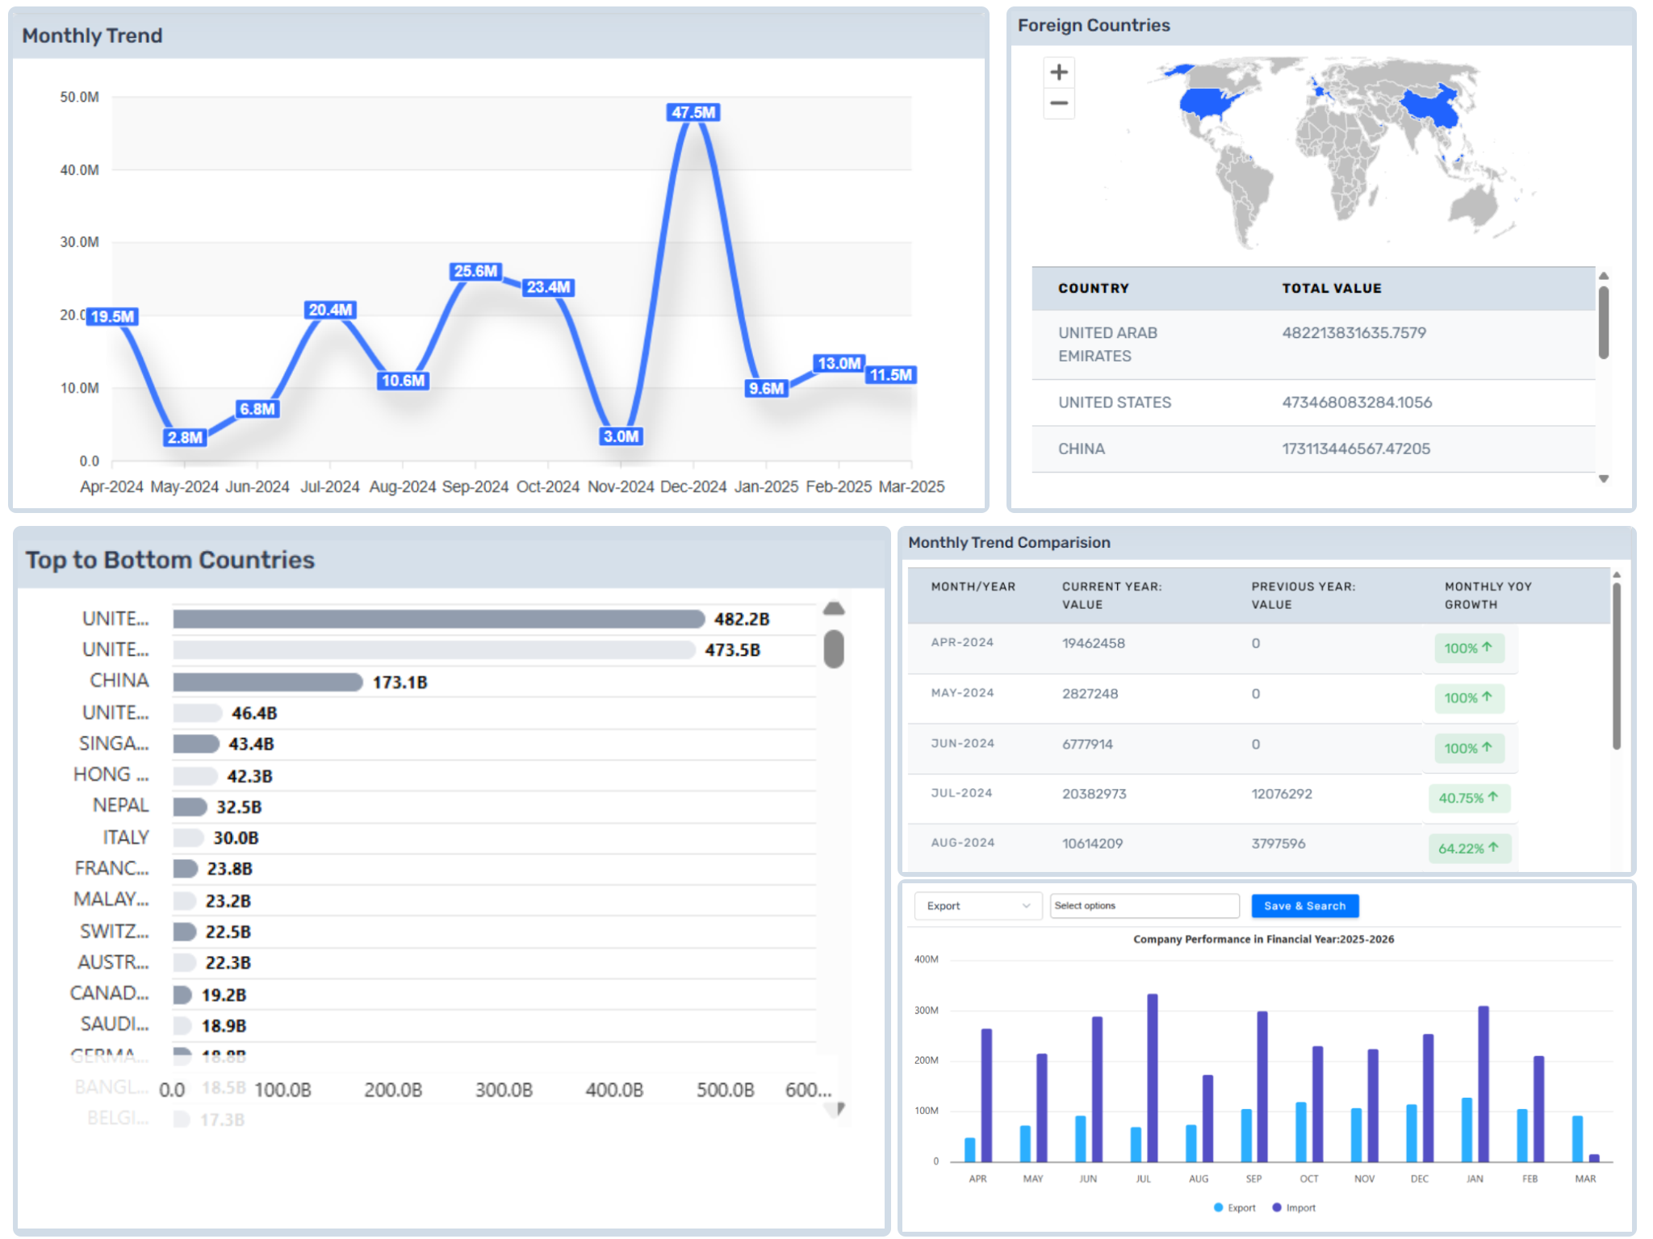
Task: Select the 3.0M Nov-2024 data point
Action: point(621,437)
